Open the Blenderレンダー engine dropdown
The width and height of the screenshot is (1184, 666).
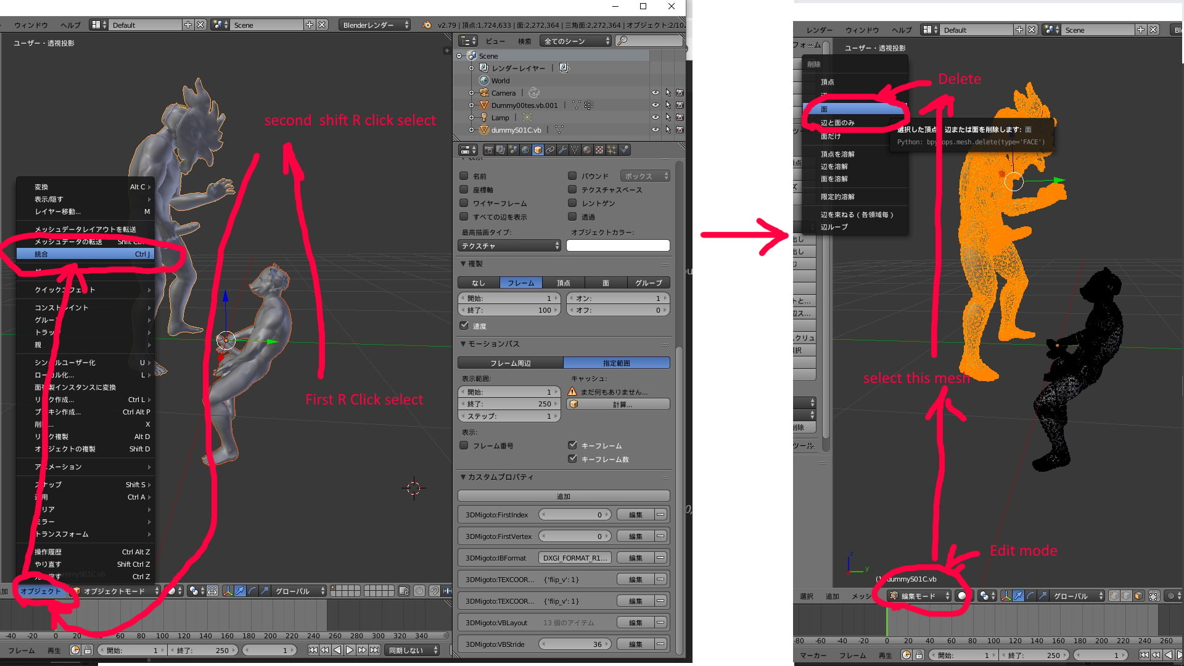click(x=374, y=25)
